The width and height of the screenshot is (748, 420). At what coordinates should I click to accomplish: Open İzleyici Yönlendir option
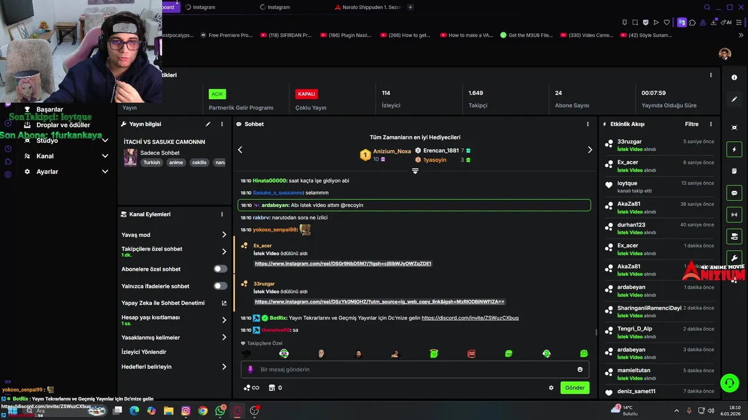pos(144,352)
